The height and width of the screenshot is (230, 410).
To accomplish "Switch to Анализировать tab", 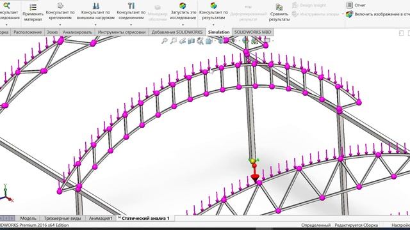I will [78, 32].
